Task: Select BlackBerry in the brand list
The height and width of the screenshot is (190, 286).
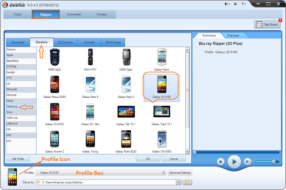Action: [21, 61]
